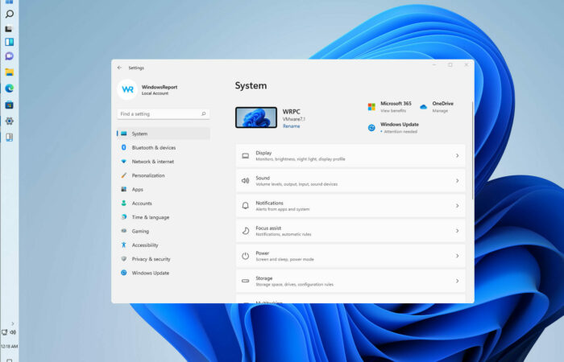
Task: Click network icon in system tray
Action: 4,332
